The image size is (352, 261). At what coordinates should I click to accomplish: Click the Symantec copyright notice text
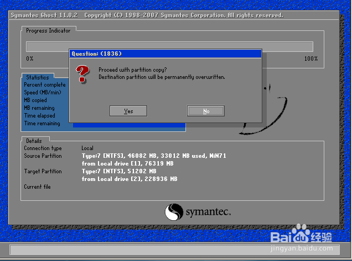(x=184, y=15)
